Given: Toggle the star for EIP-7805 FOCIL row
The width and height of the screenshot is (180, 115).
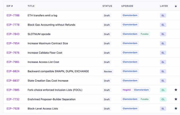Looking at the screenshot, I should pyautogui.click(x=176, y=90).
